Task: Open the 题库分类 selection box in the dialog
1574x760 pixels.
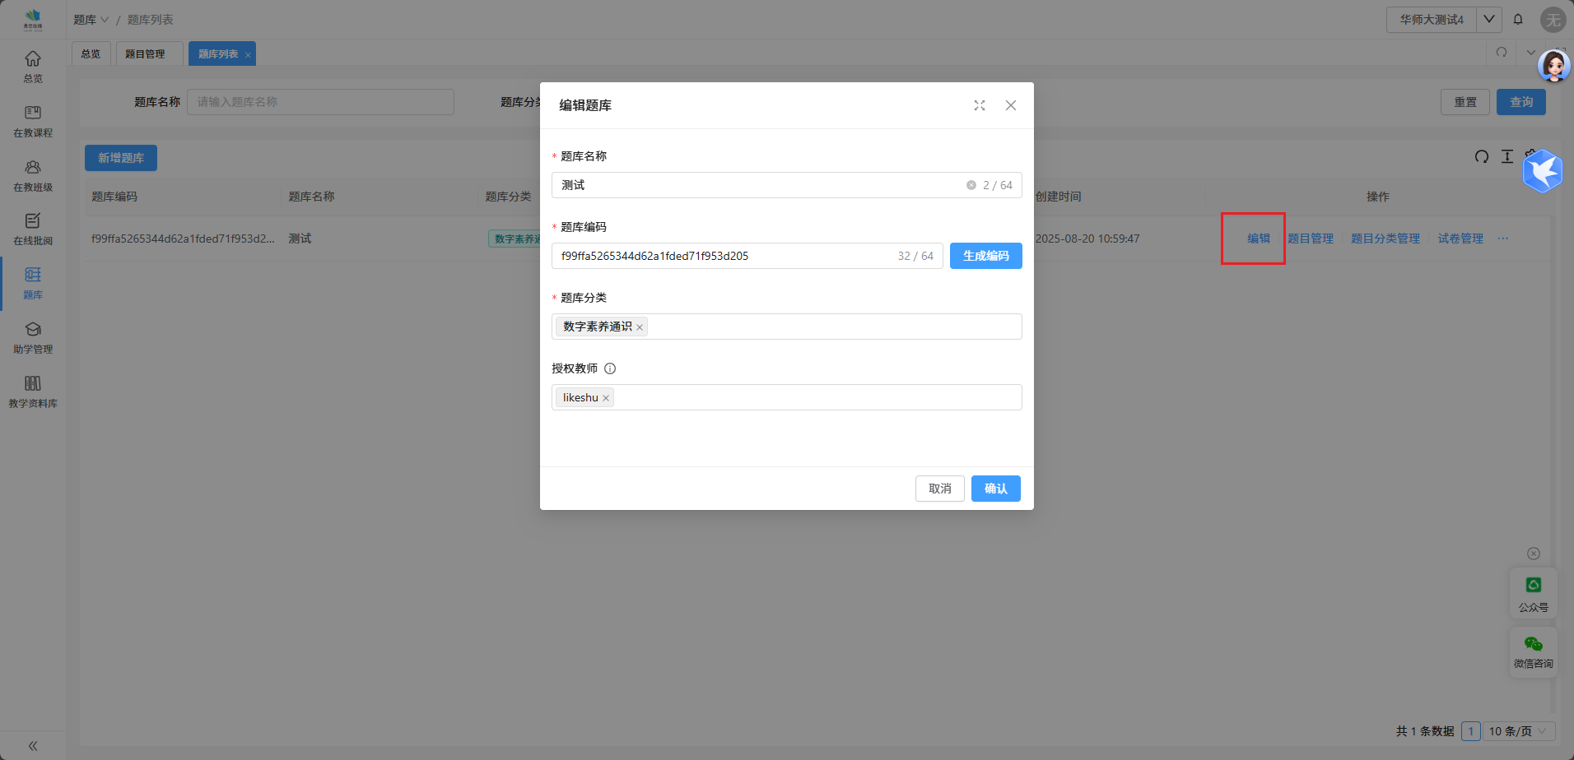Action: tap(831, 327)
